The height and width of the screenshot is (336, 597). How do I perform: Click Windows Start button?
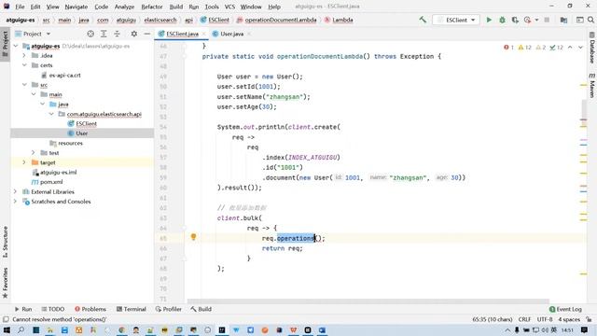tap(7, 329)
